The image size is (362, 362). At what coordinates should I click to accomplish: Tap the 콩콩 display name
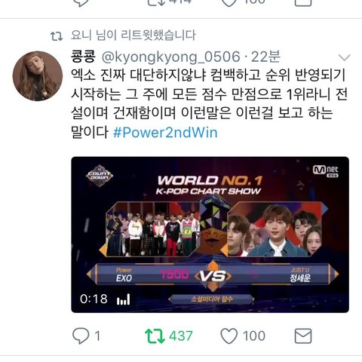coord(83,57)
